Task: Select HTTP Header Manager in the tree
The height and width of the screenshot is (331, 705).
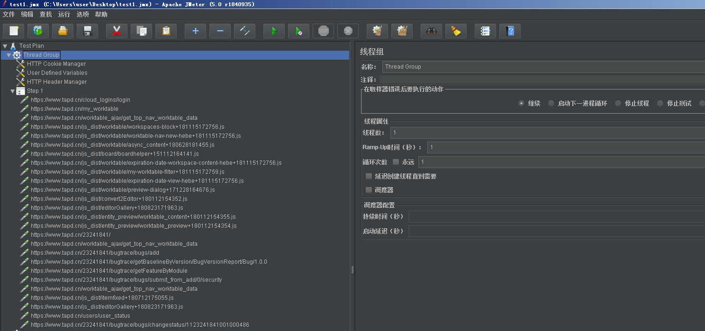Action: coord(57,82)
